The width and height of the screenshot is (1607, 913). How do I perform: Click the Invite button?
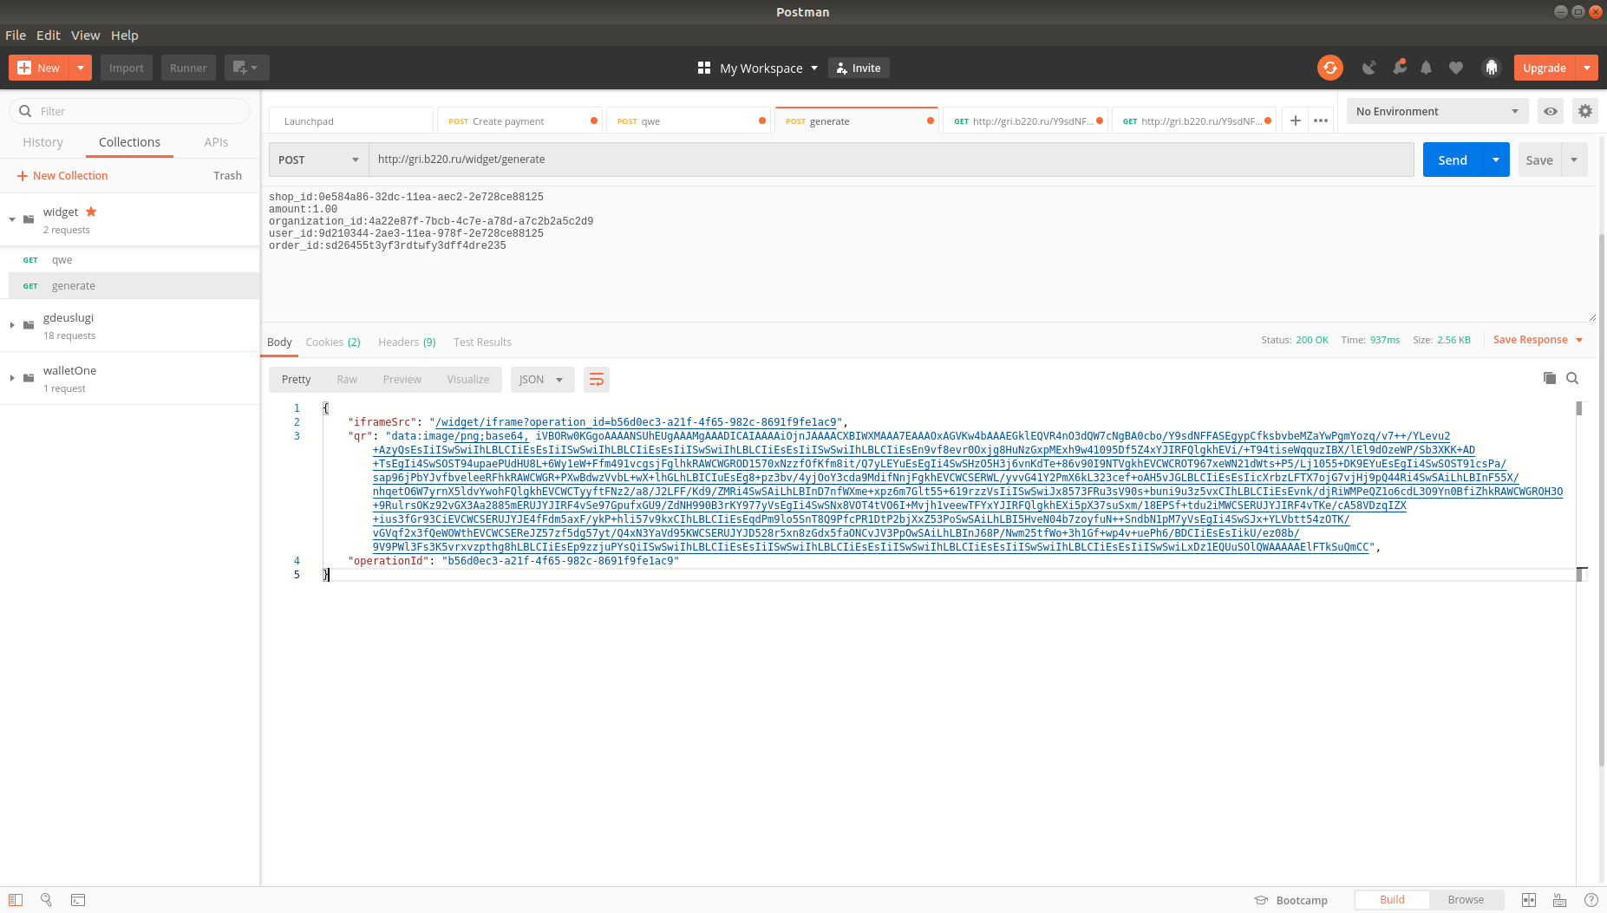[859, 68]
